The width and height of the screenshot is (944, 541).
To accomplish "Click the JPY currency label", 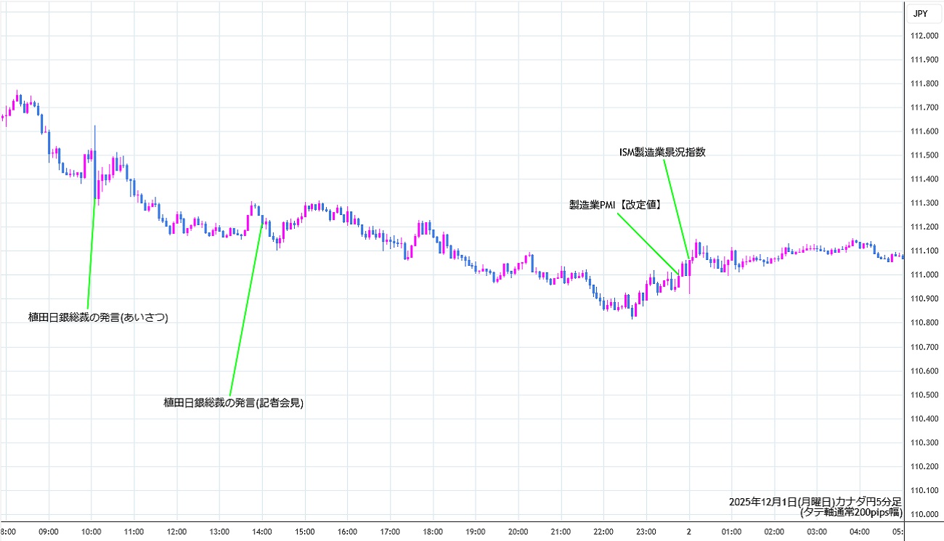I will (x=920, y=13).
